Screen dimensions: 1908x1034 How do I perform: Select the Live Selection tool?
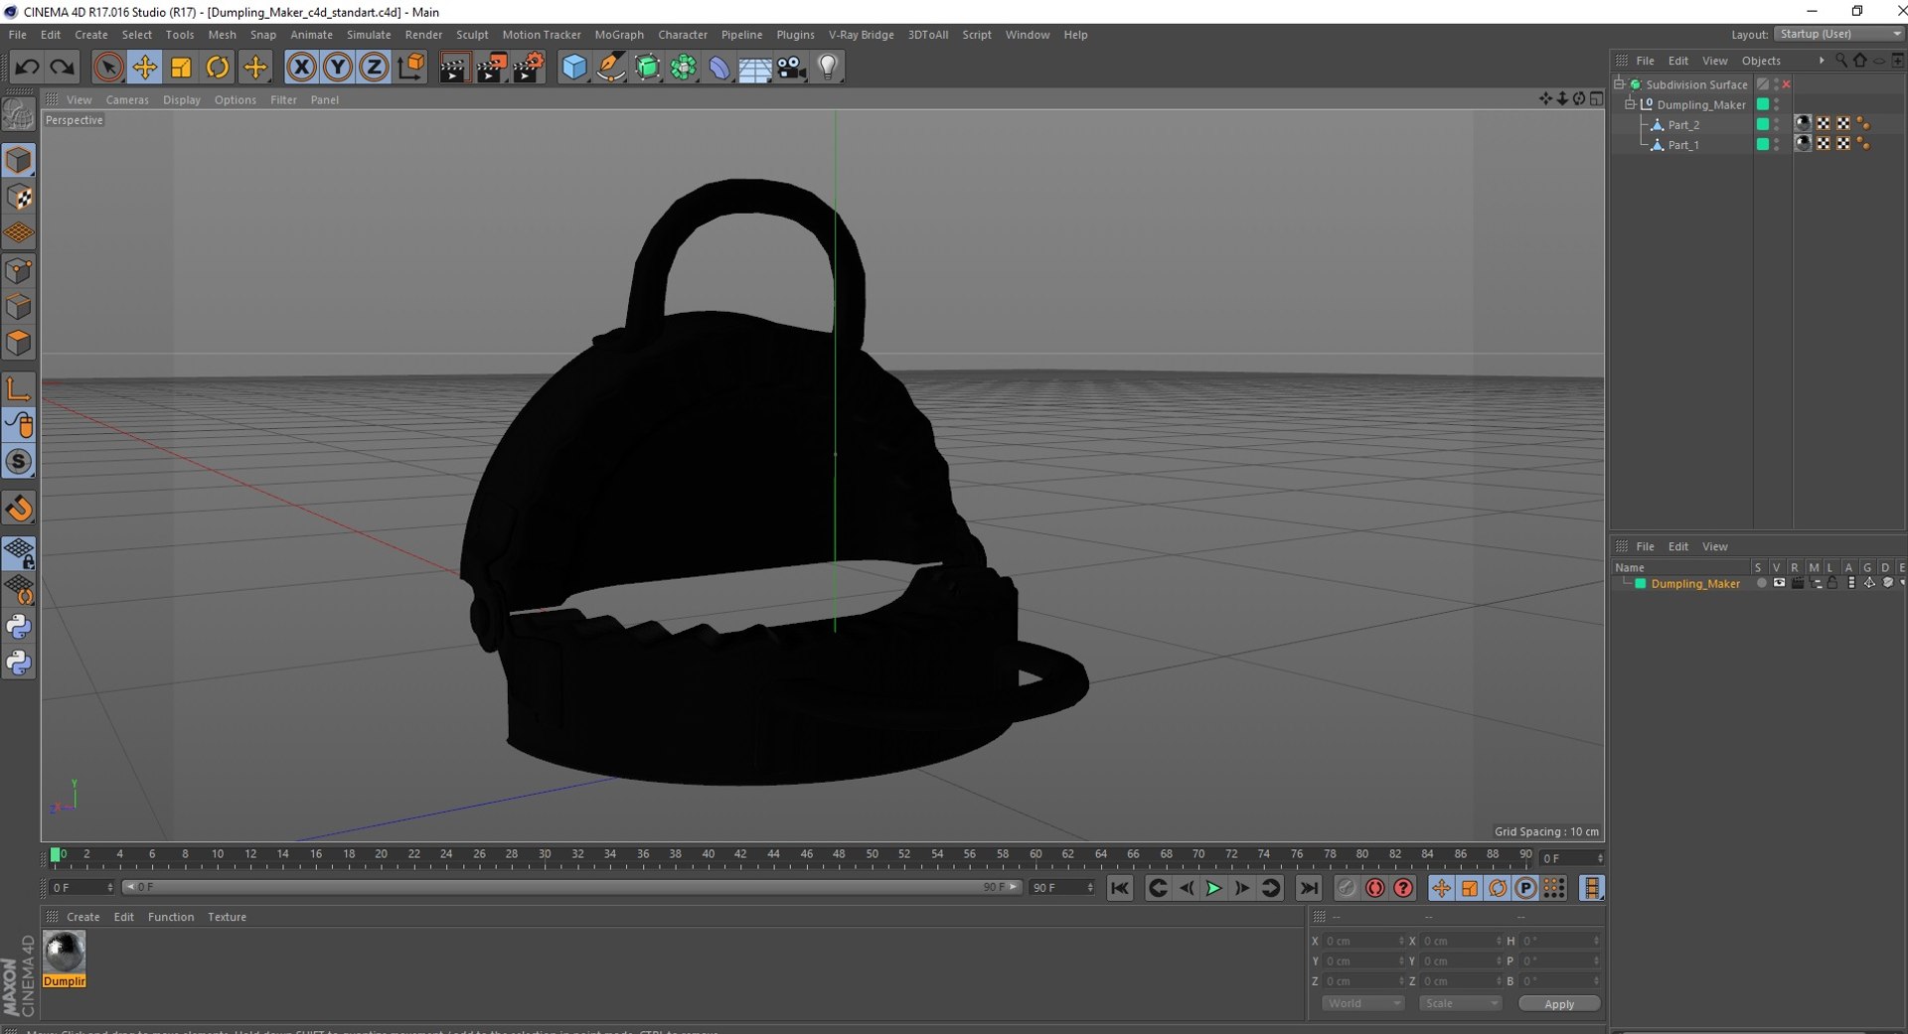[x=108, y=68]
